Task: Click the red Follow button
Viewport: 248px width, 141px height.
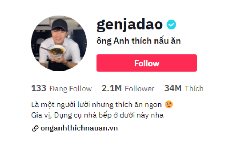Action: point(147,63)
